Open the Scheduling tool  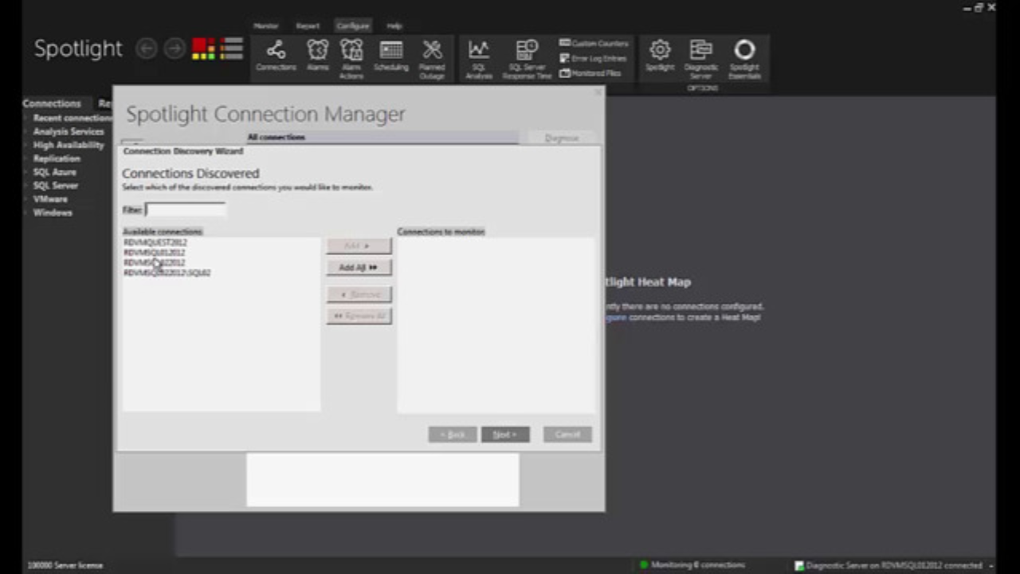point(390,56)
